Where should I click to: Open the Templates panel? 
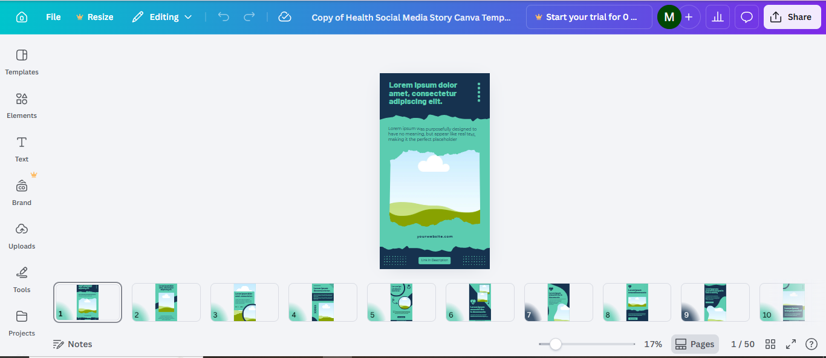(22, 62)
